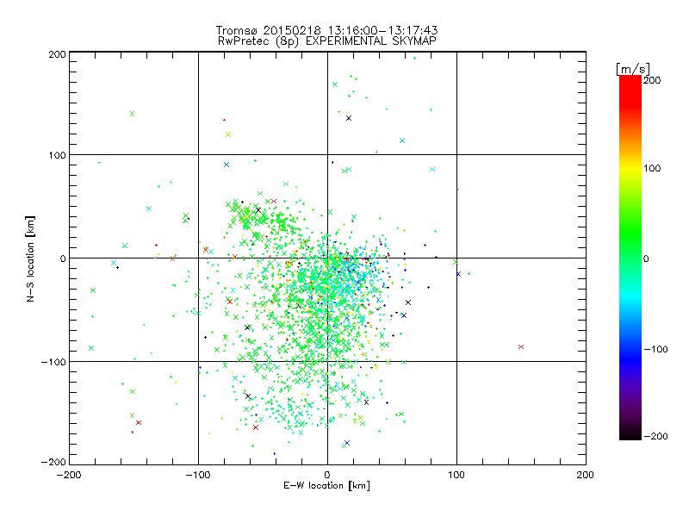This screenshot has height=517, width=689.
Task: Click the colorbar label '100'
Action: tap(652, 168)
